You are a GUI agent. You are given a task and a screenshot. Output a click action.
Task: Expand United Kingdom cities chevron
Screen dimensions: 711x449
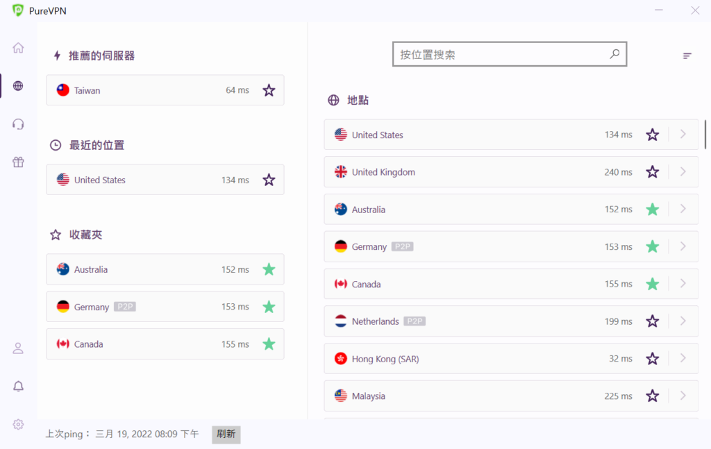683,171
